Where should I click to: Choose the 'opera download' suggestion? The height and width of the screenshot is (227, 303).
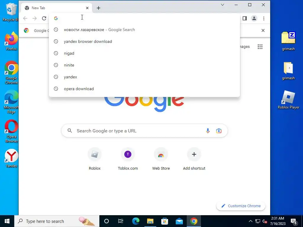tap(144, 89)
